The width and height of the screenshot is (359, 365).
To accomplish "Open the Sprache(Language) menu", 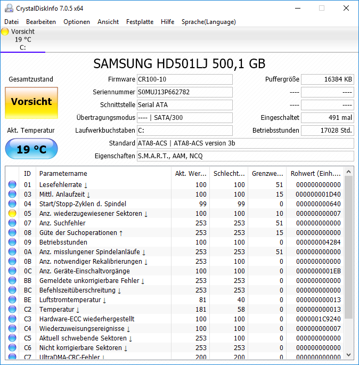I will [208, 22].
